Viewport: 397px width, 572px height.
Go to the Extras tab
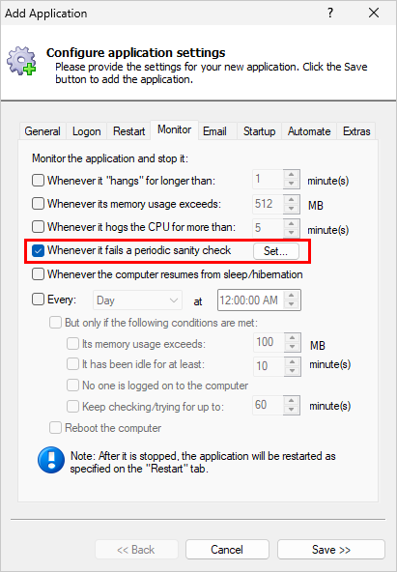(x=356, y=131)
